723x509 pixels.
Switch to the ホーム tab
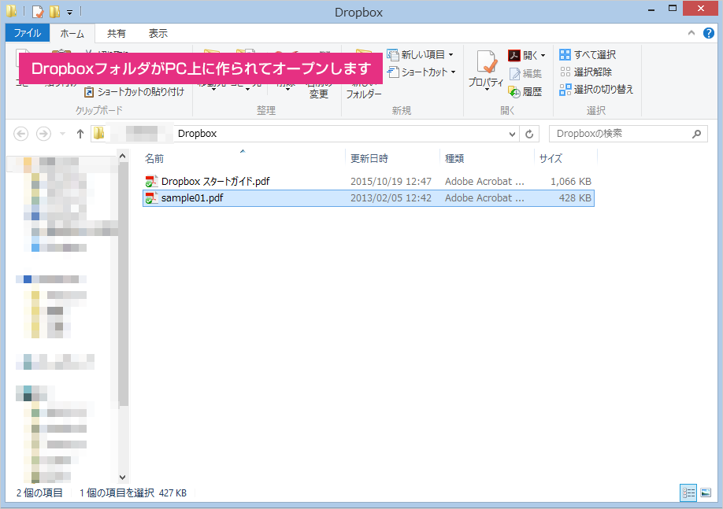[72, 34]
